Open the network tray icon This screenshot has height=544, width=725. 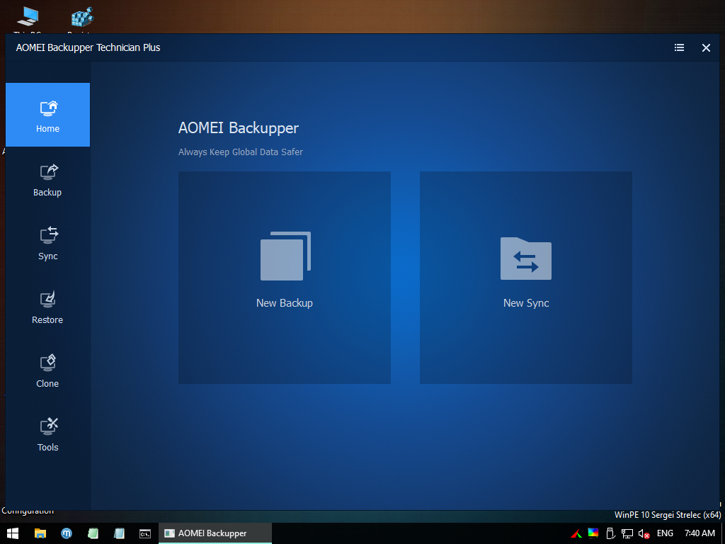tap(627, 533)
